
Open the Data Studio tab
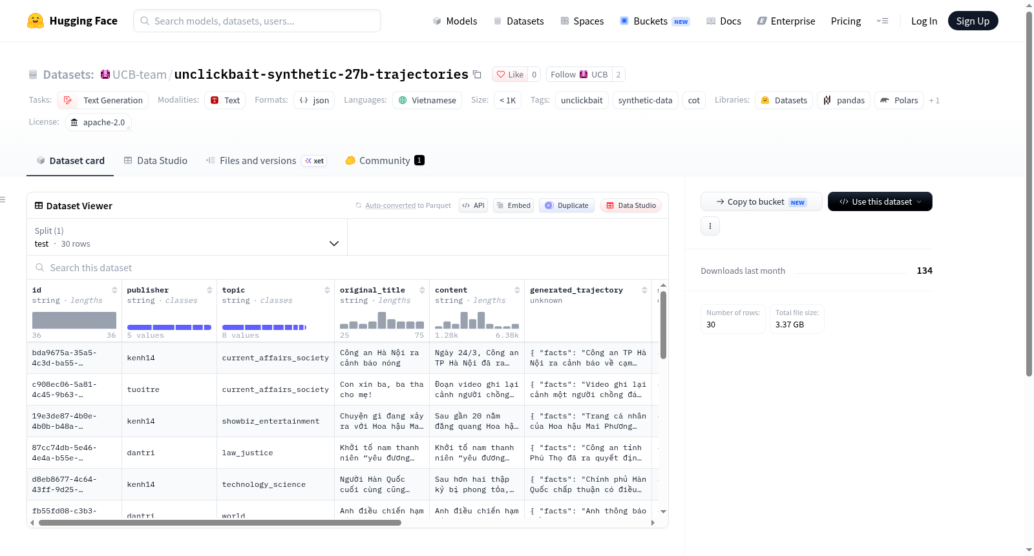click(x=156, y=160)
